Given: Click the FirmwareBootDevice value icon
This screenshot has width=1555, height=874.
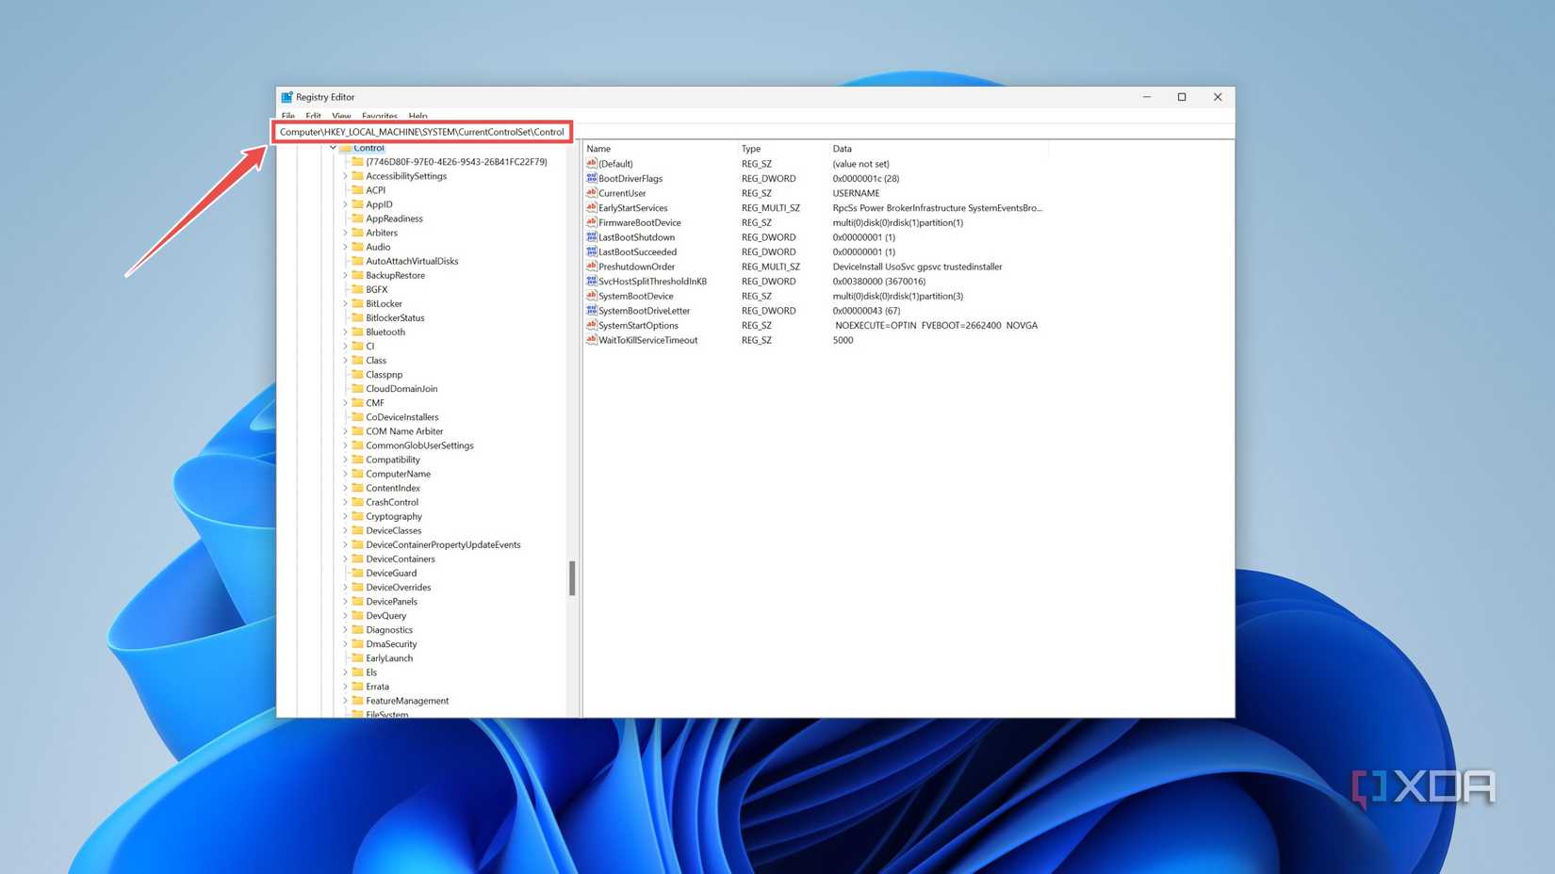Looking at the screenshot, I should pos(591,222).
